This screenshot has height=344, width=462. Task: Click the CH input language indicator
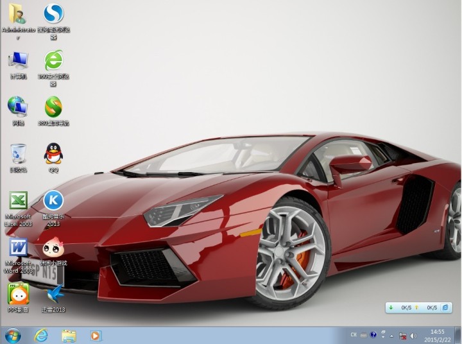click(x=354, y=335)
